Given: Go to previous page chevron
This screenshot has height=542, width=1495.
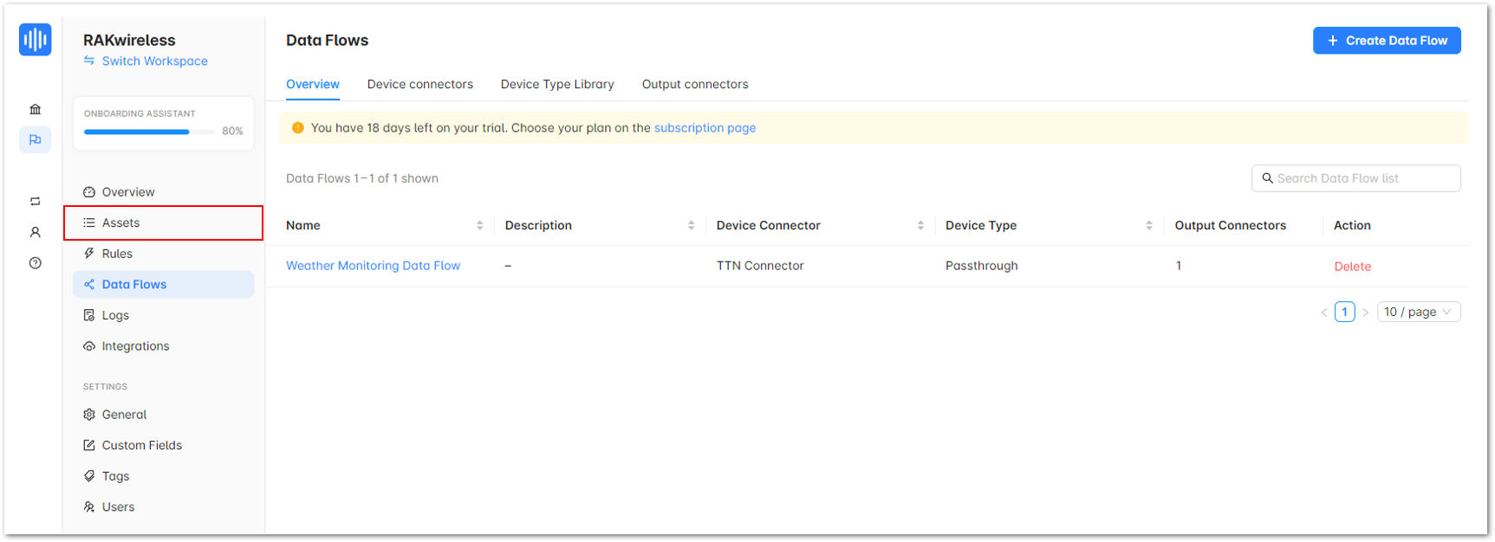Looking at the screenshot, I should [x=1324, y=313].
